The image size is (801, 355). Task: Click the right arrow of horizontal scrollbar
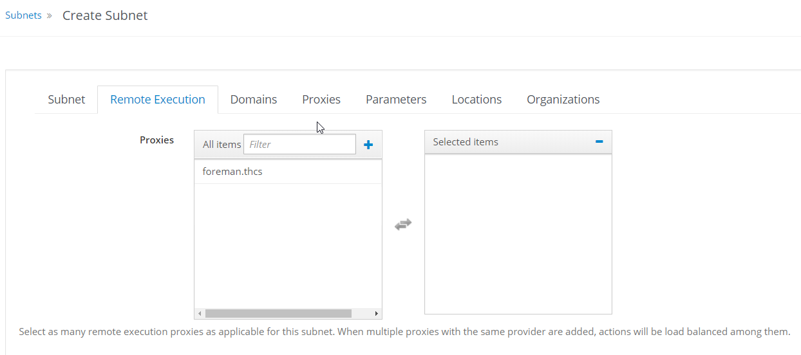[376, 314]
